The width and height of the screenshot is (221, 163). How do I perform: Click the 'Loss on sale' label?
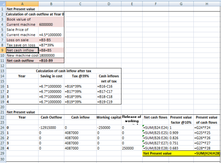[x=22, y=40]
